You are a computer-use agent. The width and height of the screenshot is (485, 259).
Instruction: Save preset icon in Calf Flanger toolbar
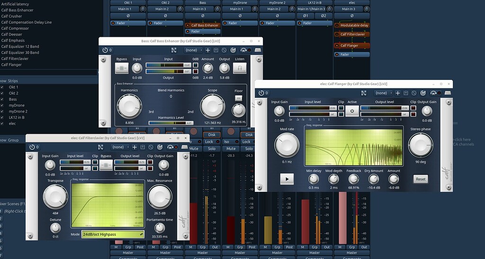[406, 93]
